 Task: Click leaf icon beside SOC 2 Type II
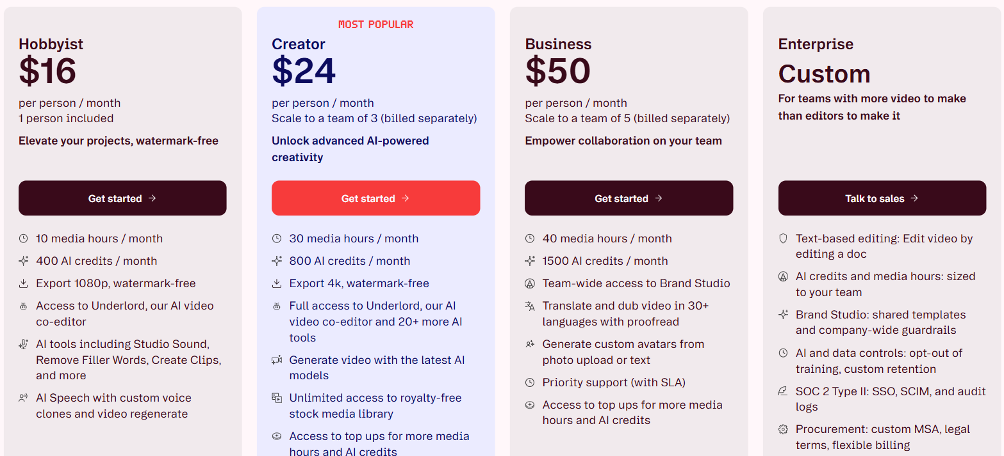tap(783, 391)
